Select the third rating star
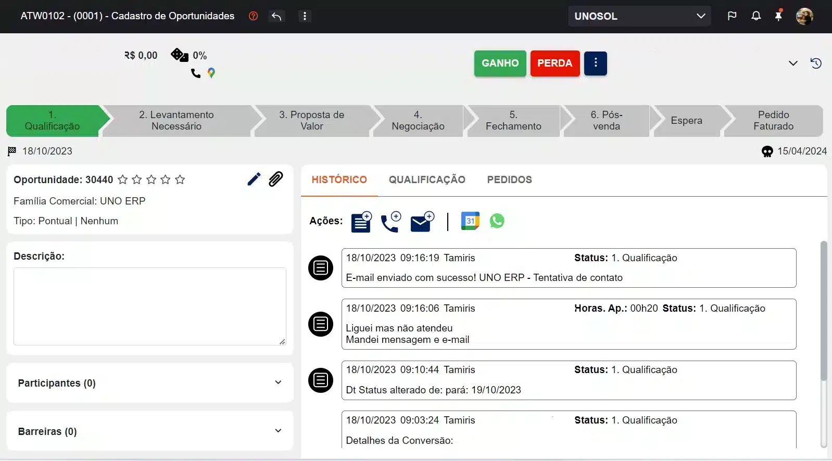Viewport: 832px width, 461px height. (152, 180)
